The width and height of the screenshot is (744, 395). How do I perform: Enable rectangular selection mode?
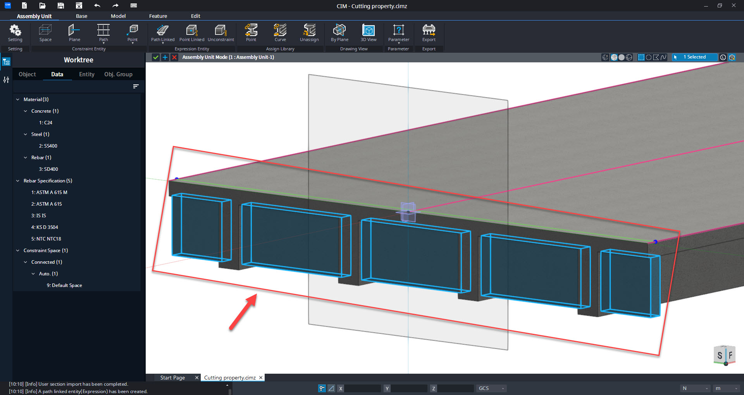click(641, 57)
